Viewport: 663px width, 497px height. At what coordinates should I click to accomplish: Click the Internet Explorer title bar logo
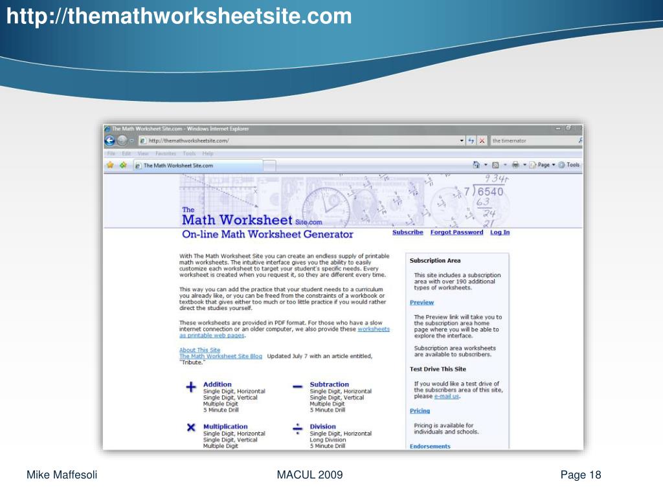[107, 129]
